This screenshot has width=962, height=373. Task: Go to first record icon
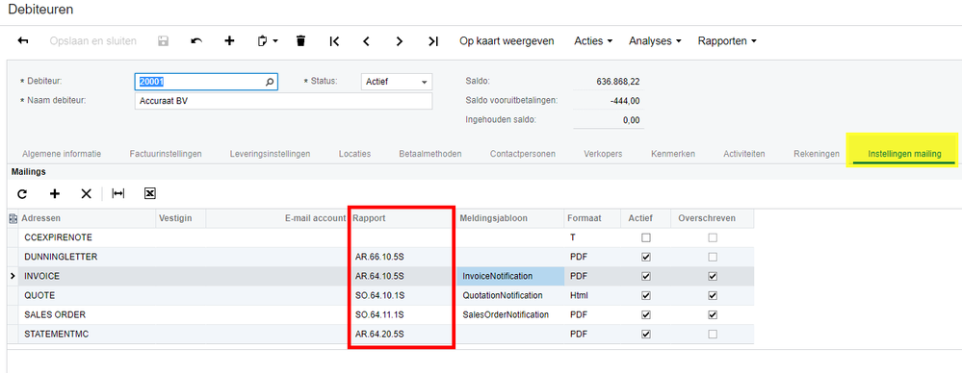tap(334, 41)
